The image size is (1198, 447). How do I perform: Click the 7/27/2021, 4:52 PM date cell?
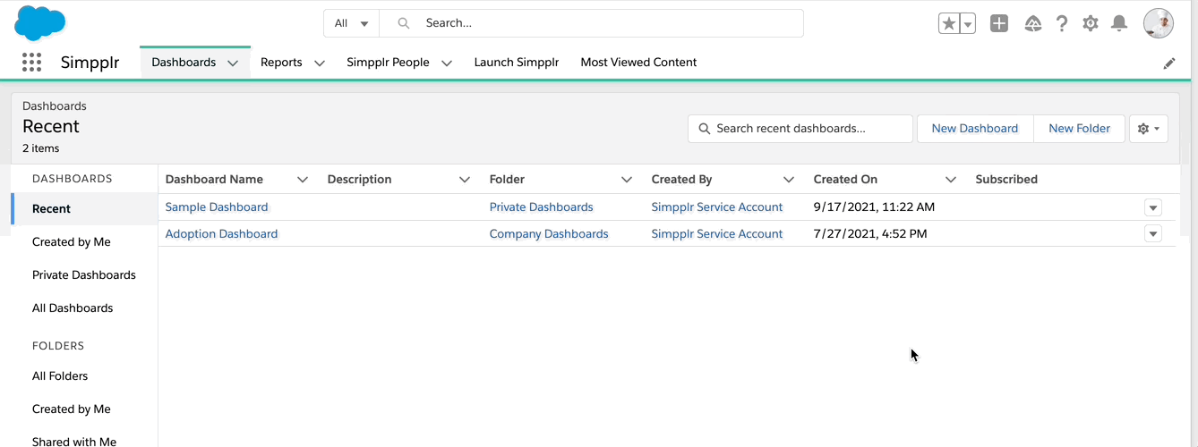870,234
